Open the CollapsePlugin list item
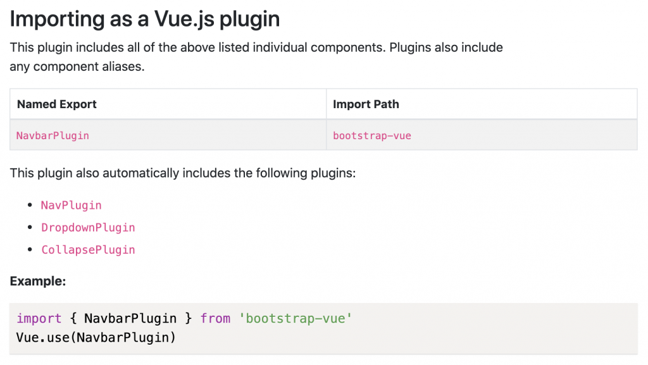 88,250
